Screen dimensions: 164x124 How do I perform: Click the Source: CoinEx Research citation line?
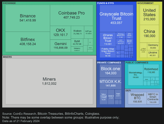point(51,114)
